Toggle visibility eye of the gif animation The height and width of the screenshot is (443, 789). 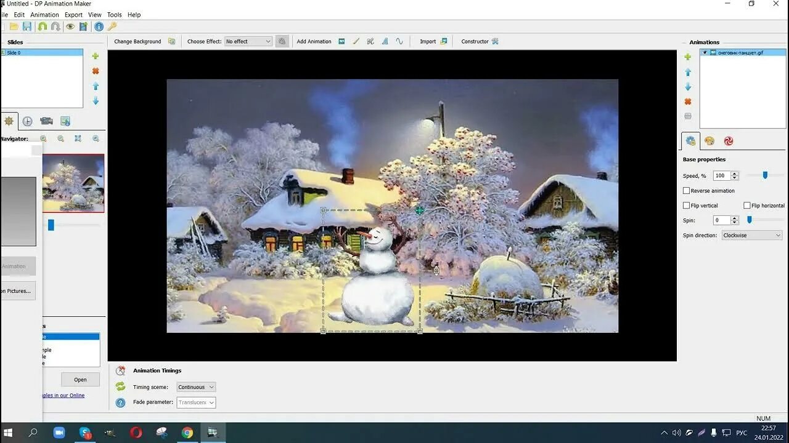(705, 53)
